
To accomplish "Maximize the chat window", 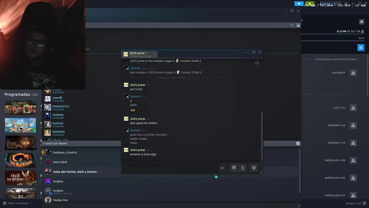I will point(254,52).
